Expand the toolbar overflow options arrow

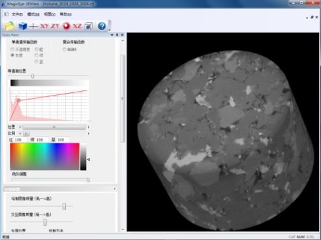pos(110,30)
